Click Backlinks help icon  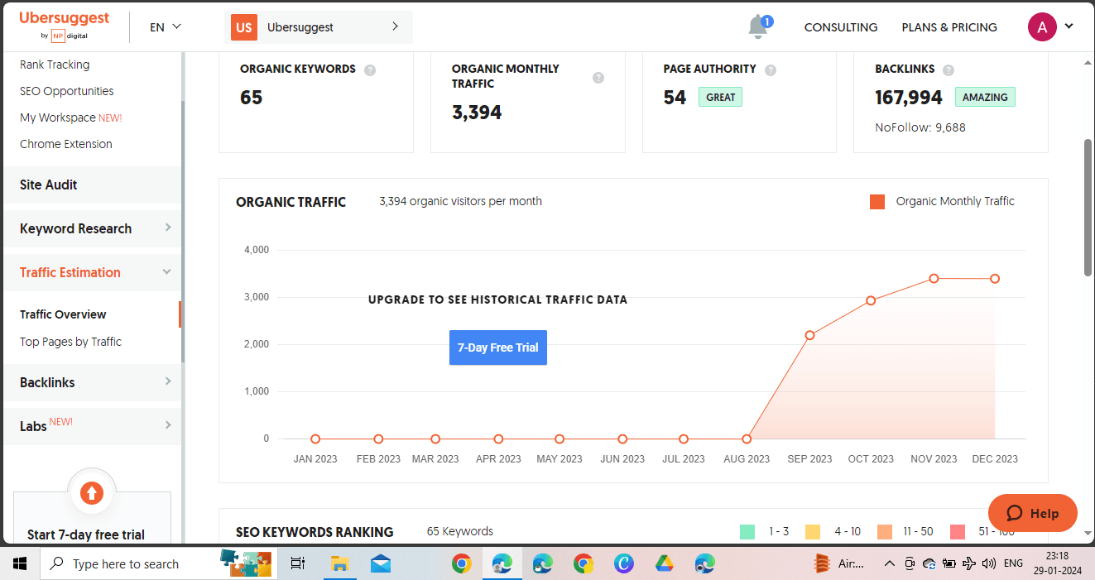949,70
